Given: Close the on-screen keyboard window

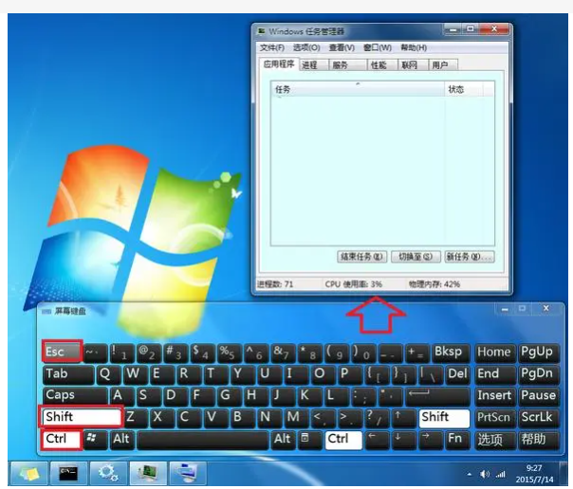Looking at the screenshot, I should [x=545, y=309].
